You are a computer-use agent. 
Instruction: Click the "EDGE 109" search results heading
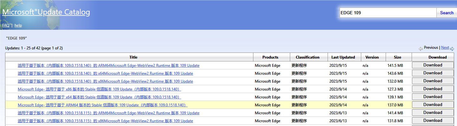[16, 38]
